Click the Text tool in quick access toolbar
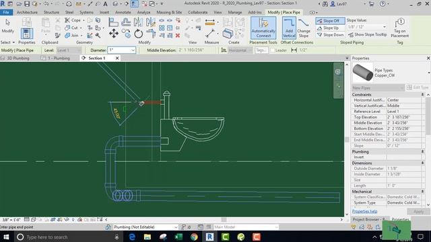Screen dimensions: 431x242 click(105, 4)
